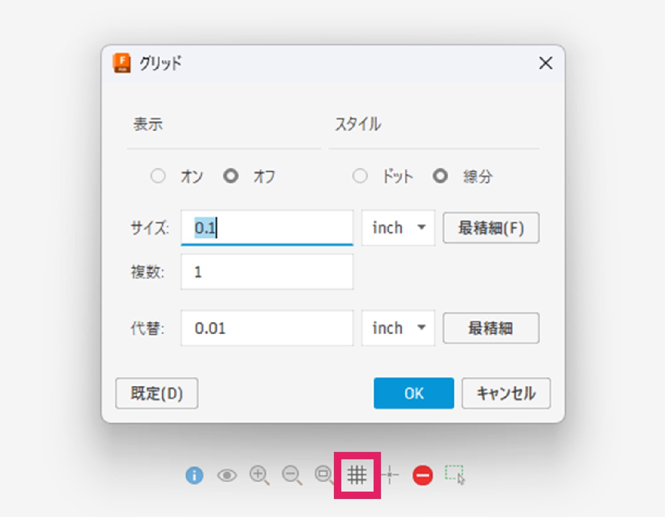Viewport: 665px width, 517px height.
Task: Click the 複数 input field
Action: pos(267,272)
